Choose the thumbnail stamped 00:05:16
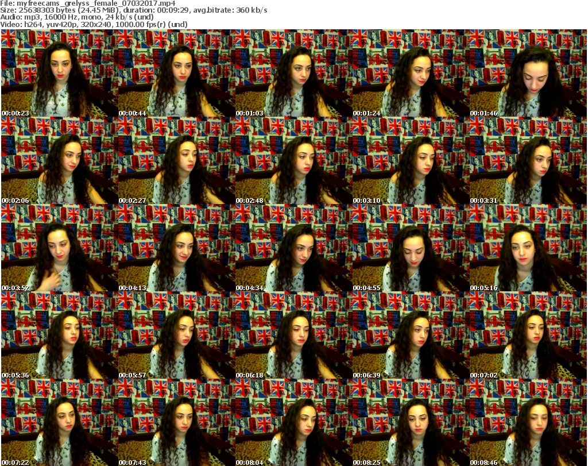Image resolution: width=588 pixels, height=466 pixels. click(528, 248)
